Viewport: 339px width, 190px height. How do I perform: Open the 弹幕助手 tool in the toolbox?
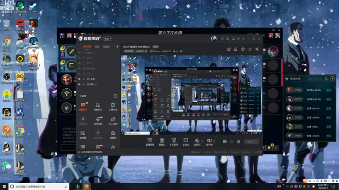(83, 106)
